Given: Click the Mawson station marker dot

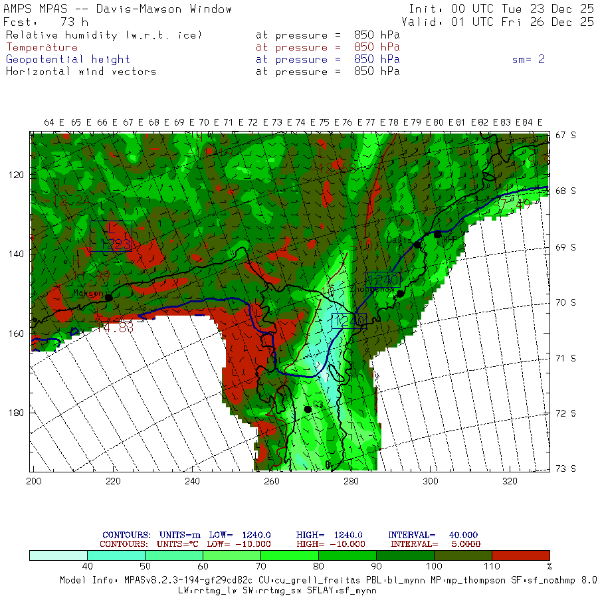Looking at the screenshot, I should click(x=109, y=298).
